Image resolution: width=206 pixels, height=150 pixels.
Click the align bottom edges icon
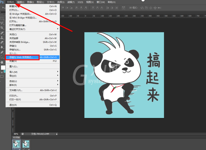pos(71,8)
